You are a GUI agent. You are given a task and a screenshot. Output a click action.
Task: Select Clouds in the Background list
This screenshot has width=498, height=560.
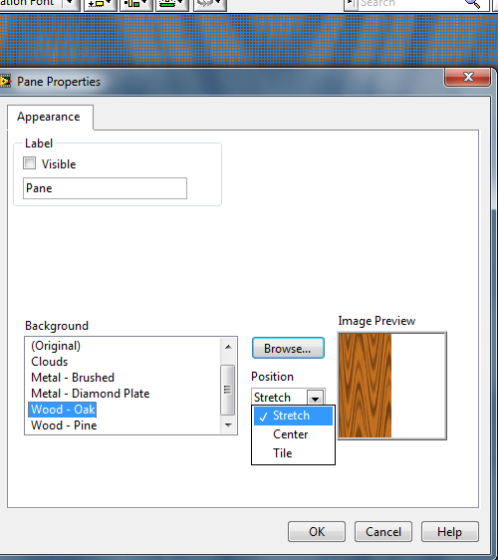tap(49, 362)
